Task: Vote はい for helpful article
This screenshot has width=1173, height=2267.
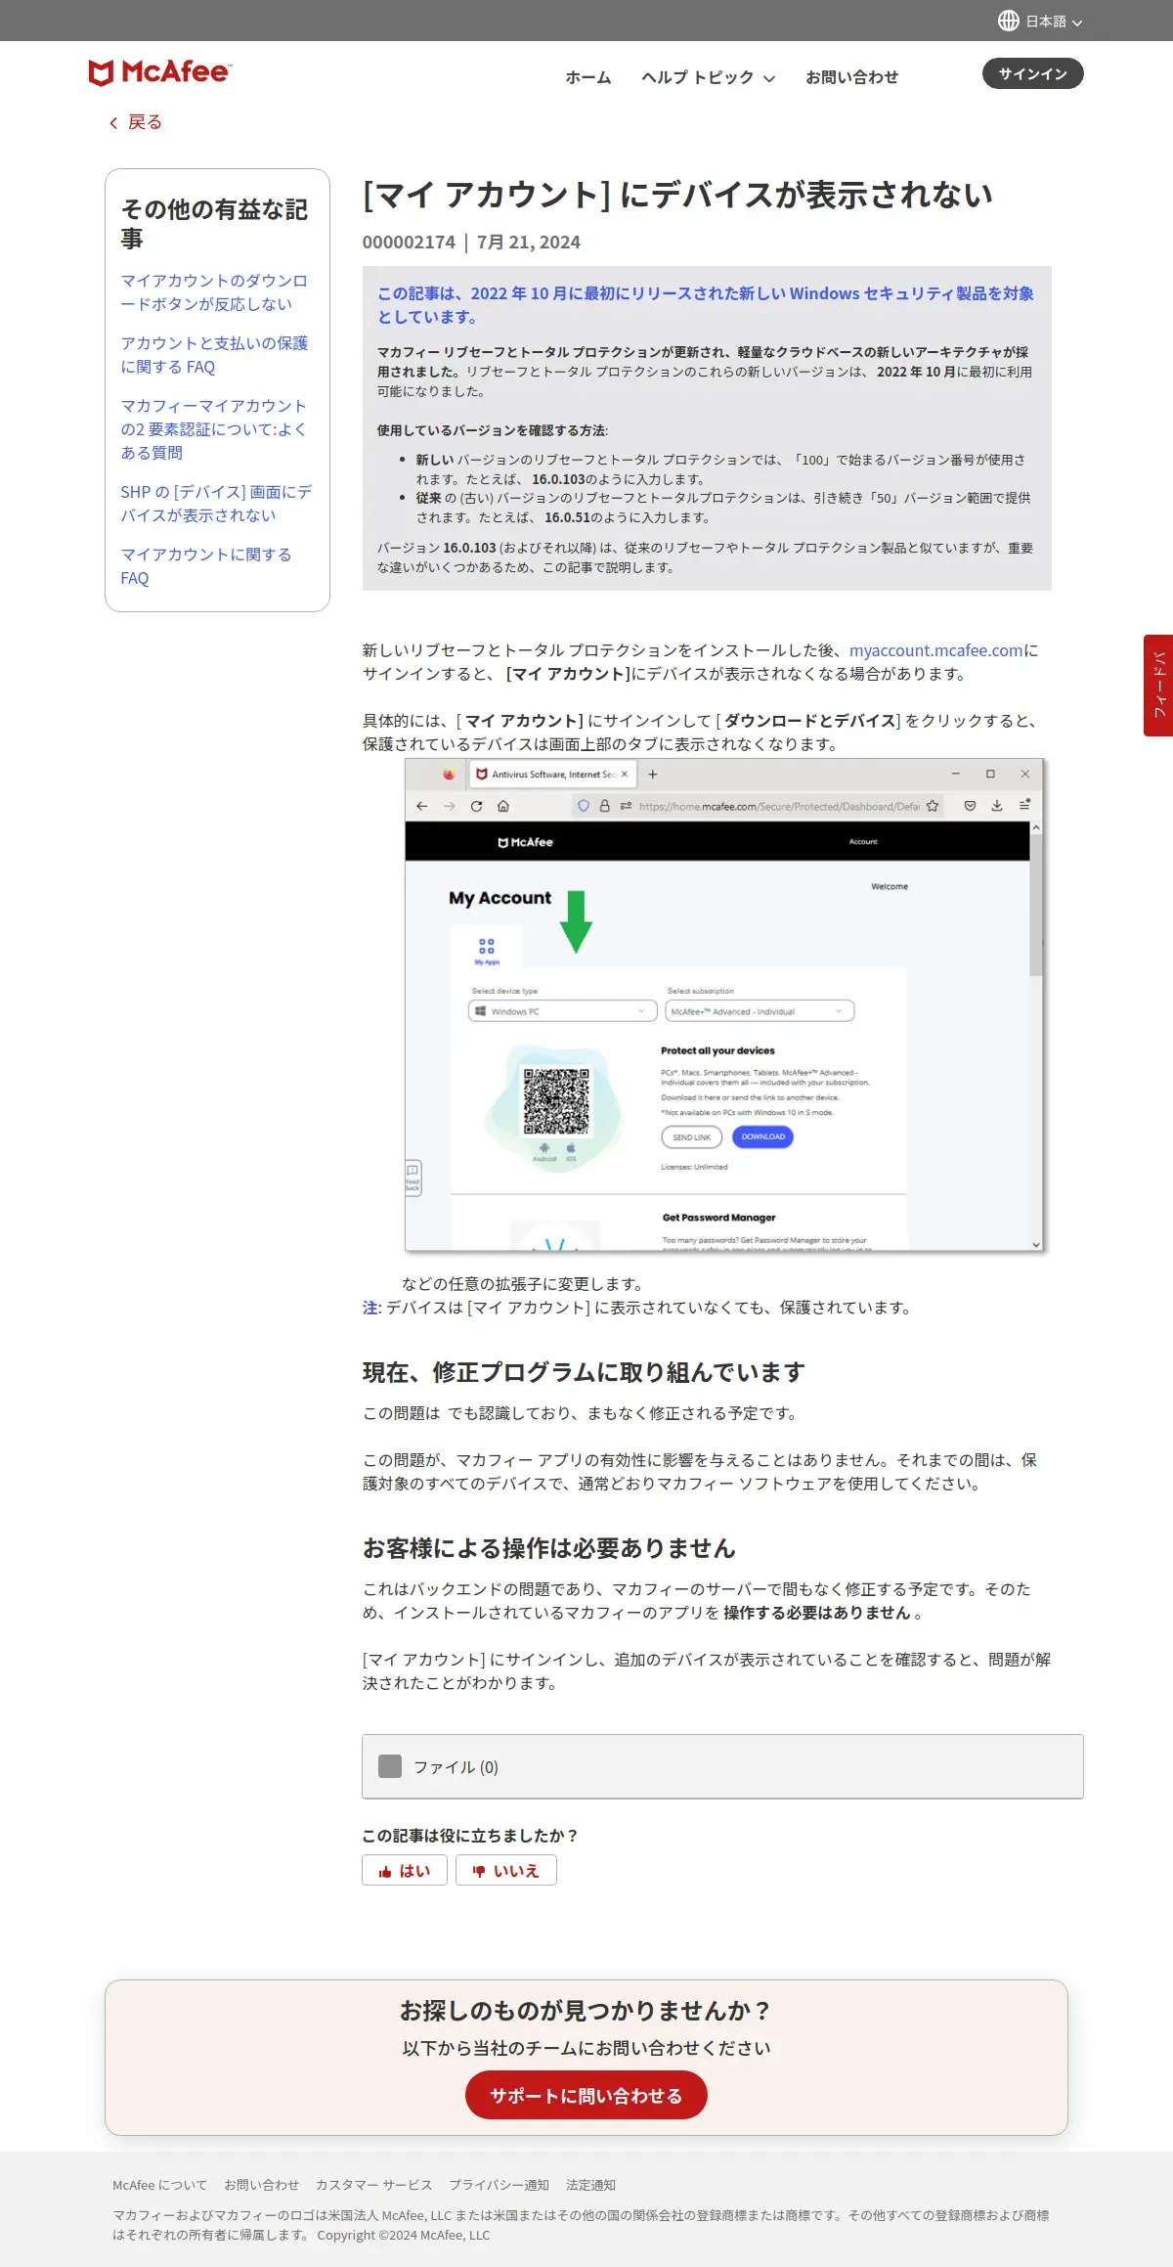Action: [405, 1870]
